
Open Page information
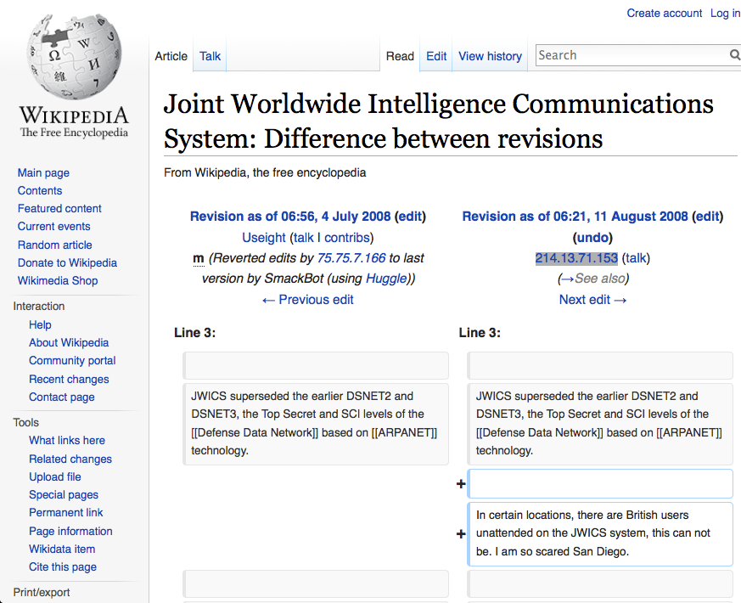[70, 532]
